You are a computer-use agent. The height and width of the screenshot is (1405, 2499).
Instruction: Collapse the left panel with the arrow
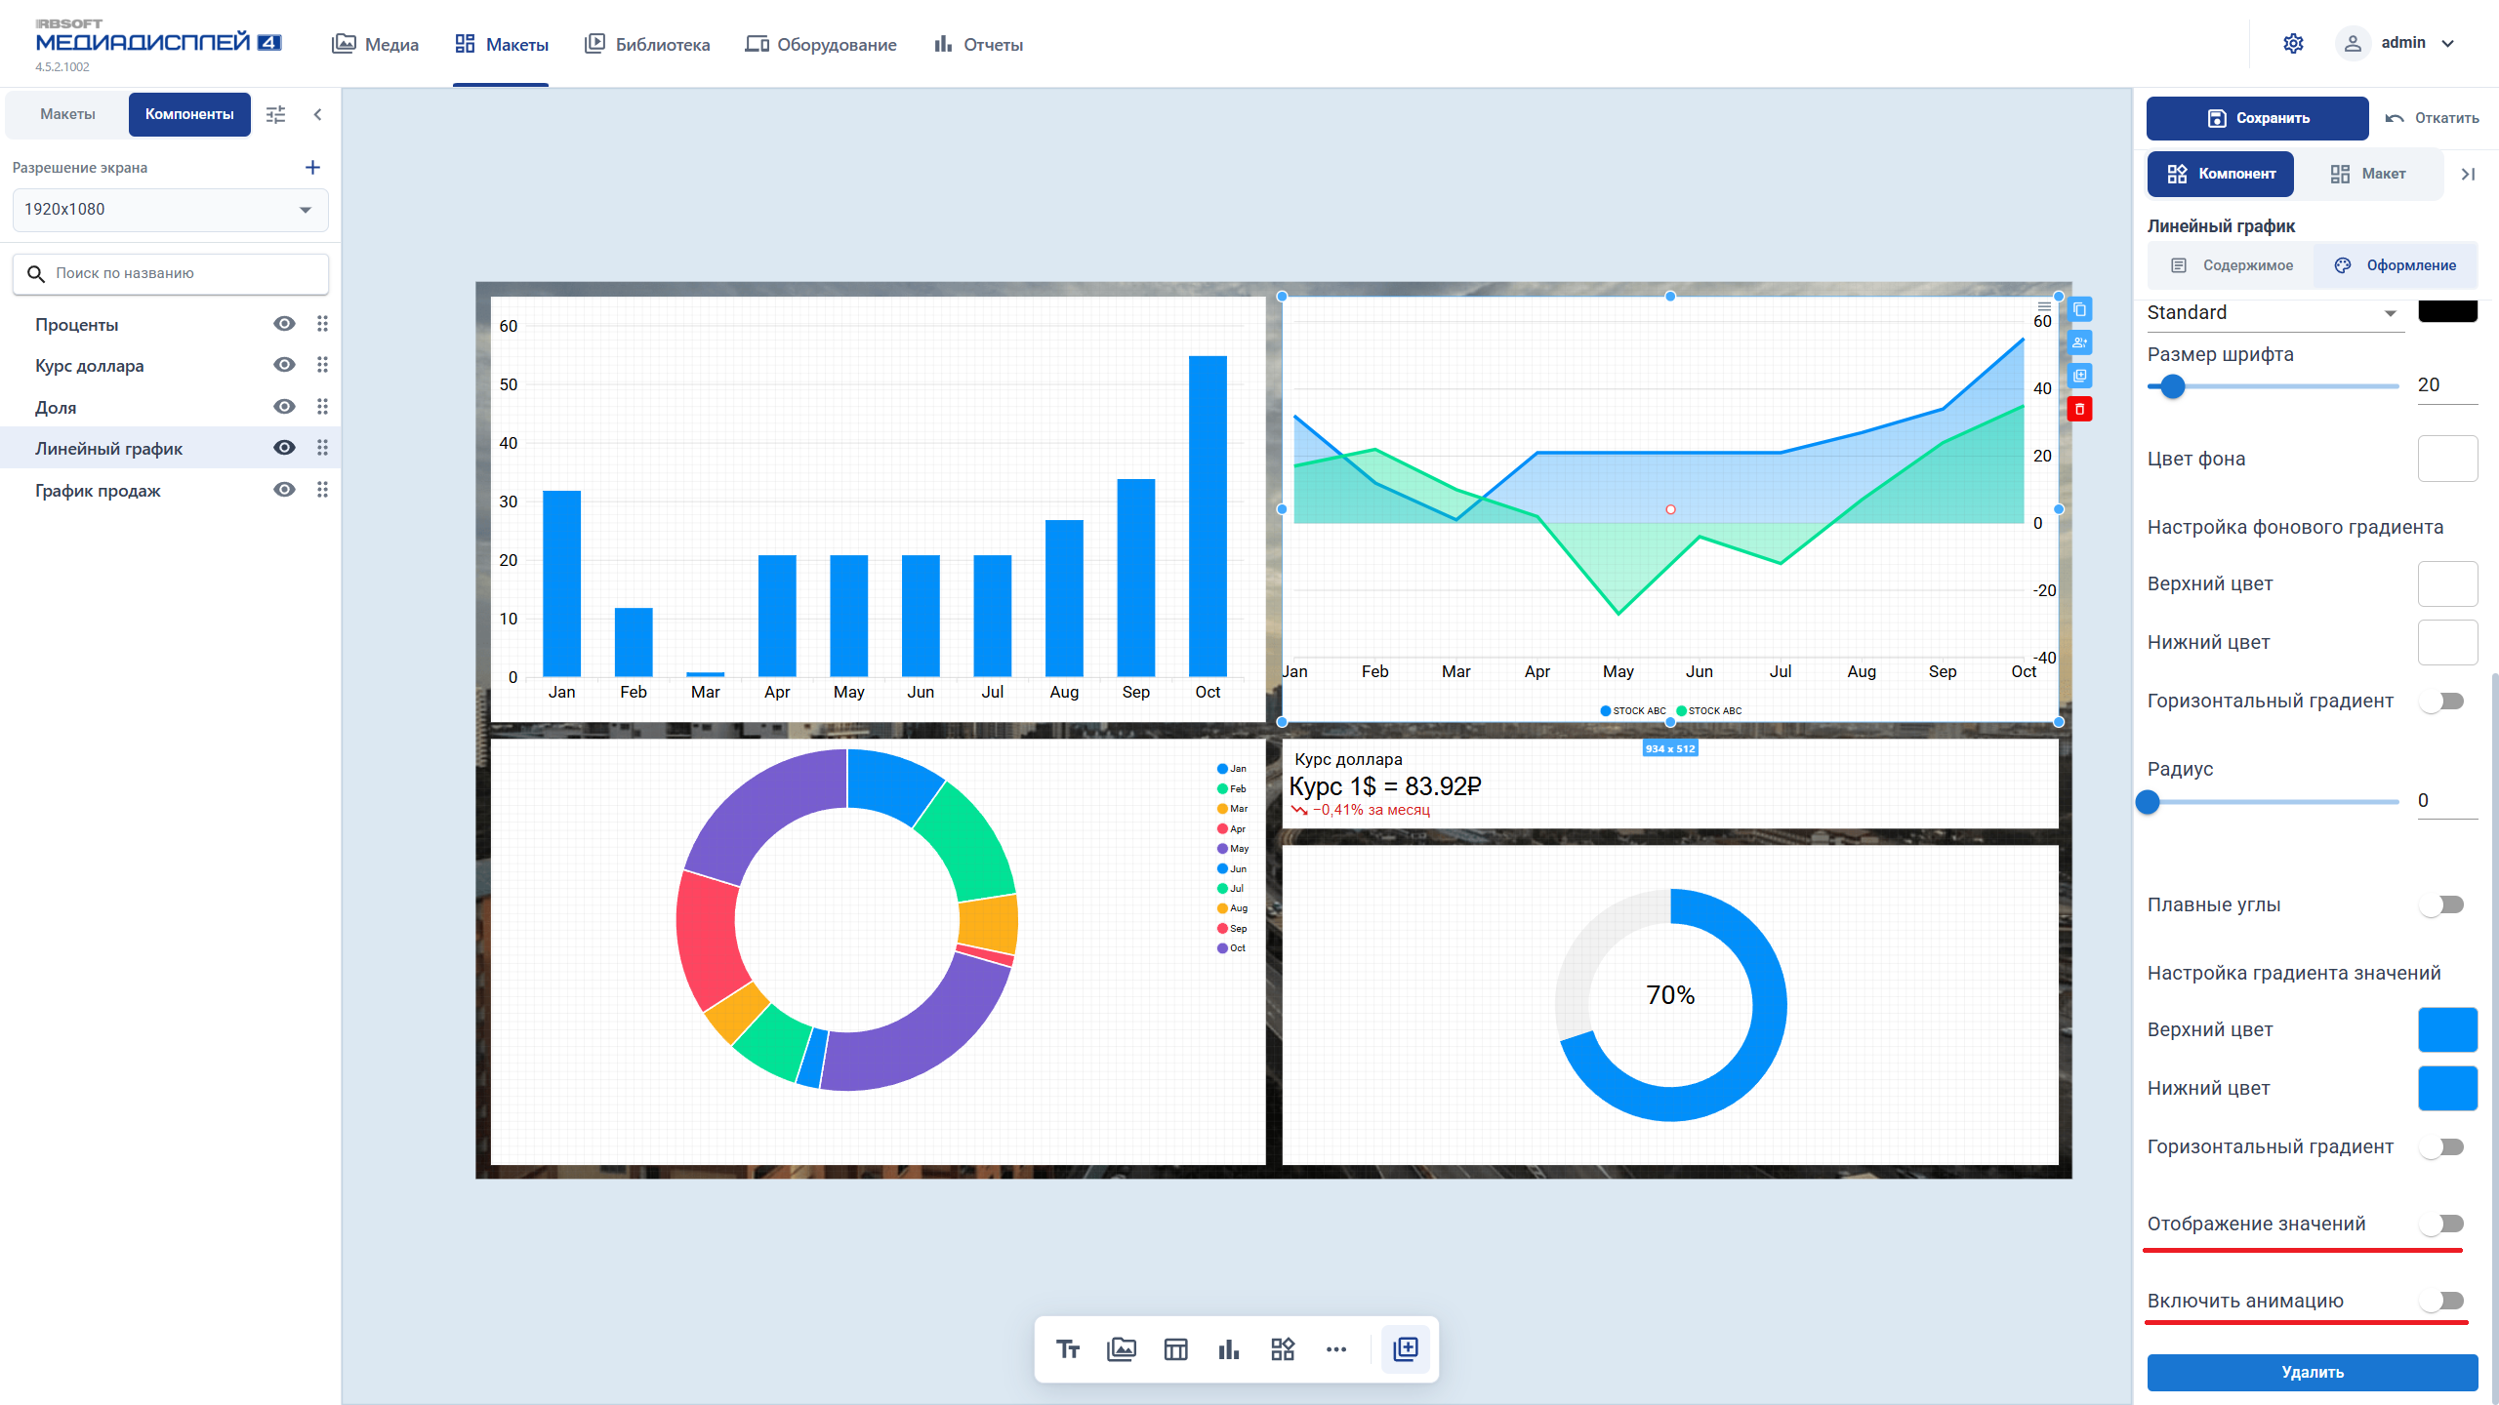click(x=317, y=114)
